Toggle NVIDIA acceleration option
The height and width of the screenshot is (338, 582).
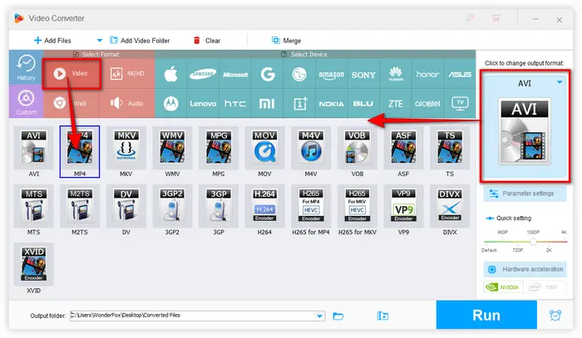[x=503, y=287]
